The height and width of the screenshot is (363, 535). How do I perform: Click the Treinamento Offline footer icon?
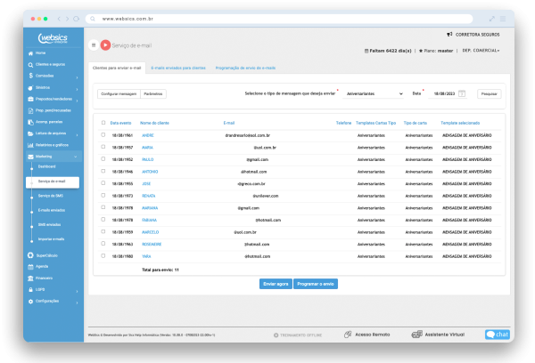[x=276, y=335]
